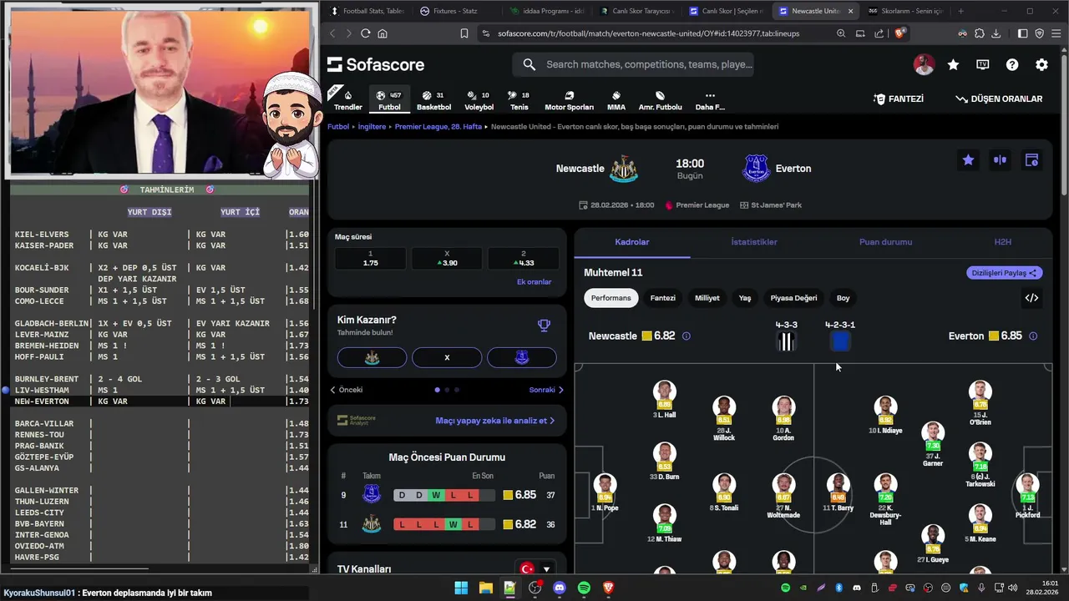
Task: Select the Performans filter chip
Action: tap(611, 298)
